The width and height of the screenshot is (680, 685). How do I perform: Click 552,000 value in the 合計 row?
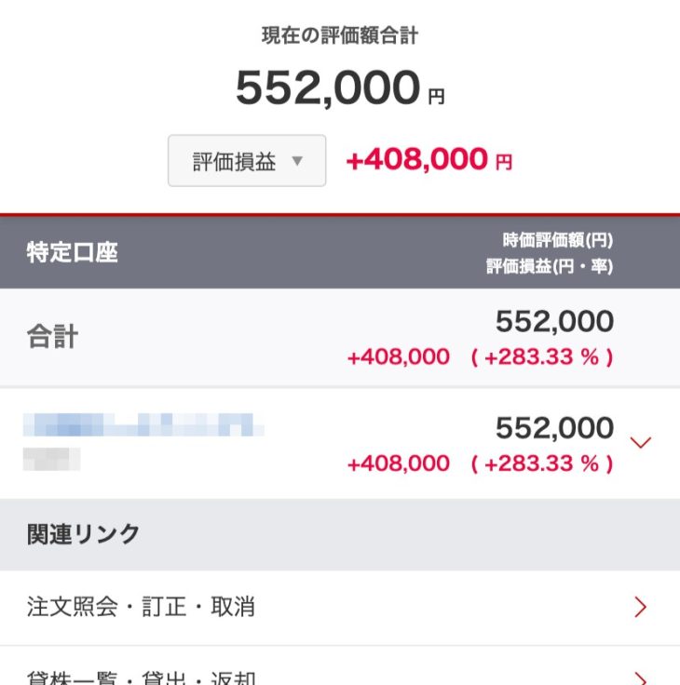pos(554,322)
